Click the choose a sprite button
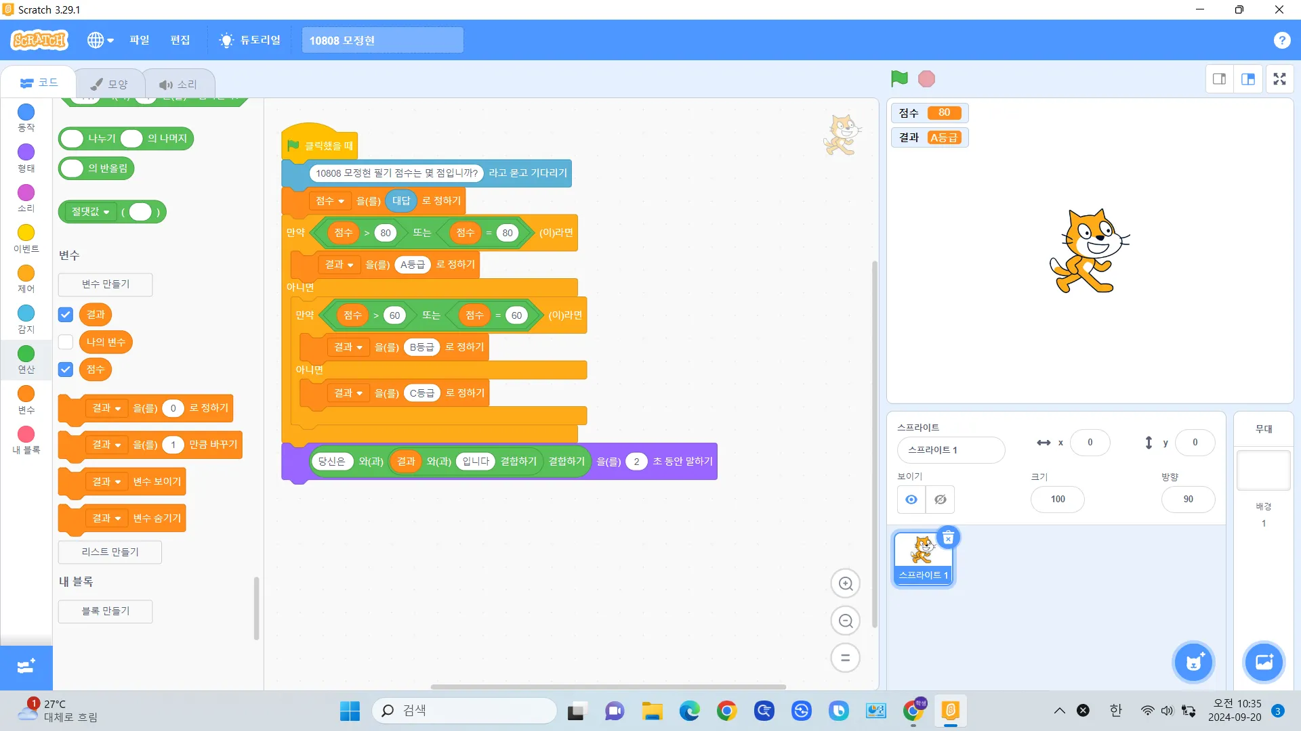The image size is (1301, 731). point(1193,662)
